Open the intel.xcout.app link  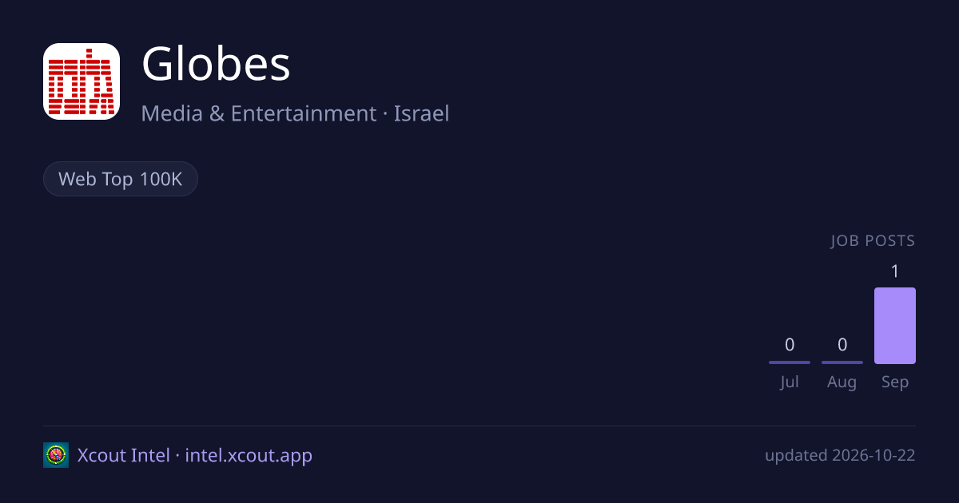pyautogui.click(x=249, y=456)
